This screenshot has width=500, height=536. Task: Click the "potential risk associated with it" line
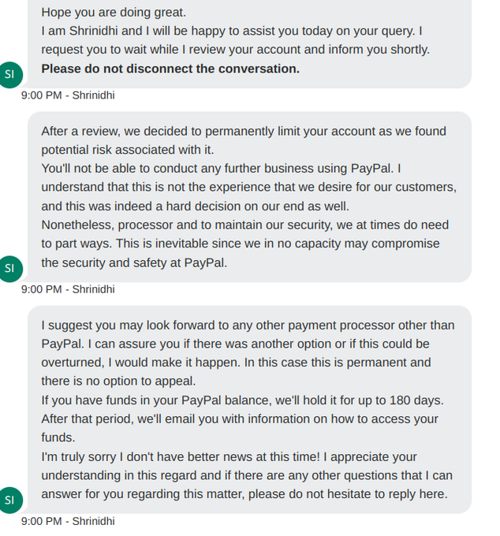(x=128, y=150)
